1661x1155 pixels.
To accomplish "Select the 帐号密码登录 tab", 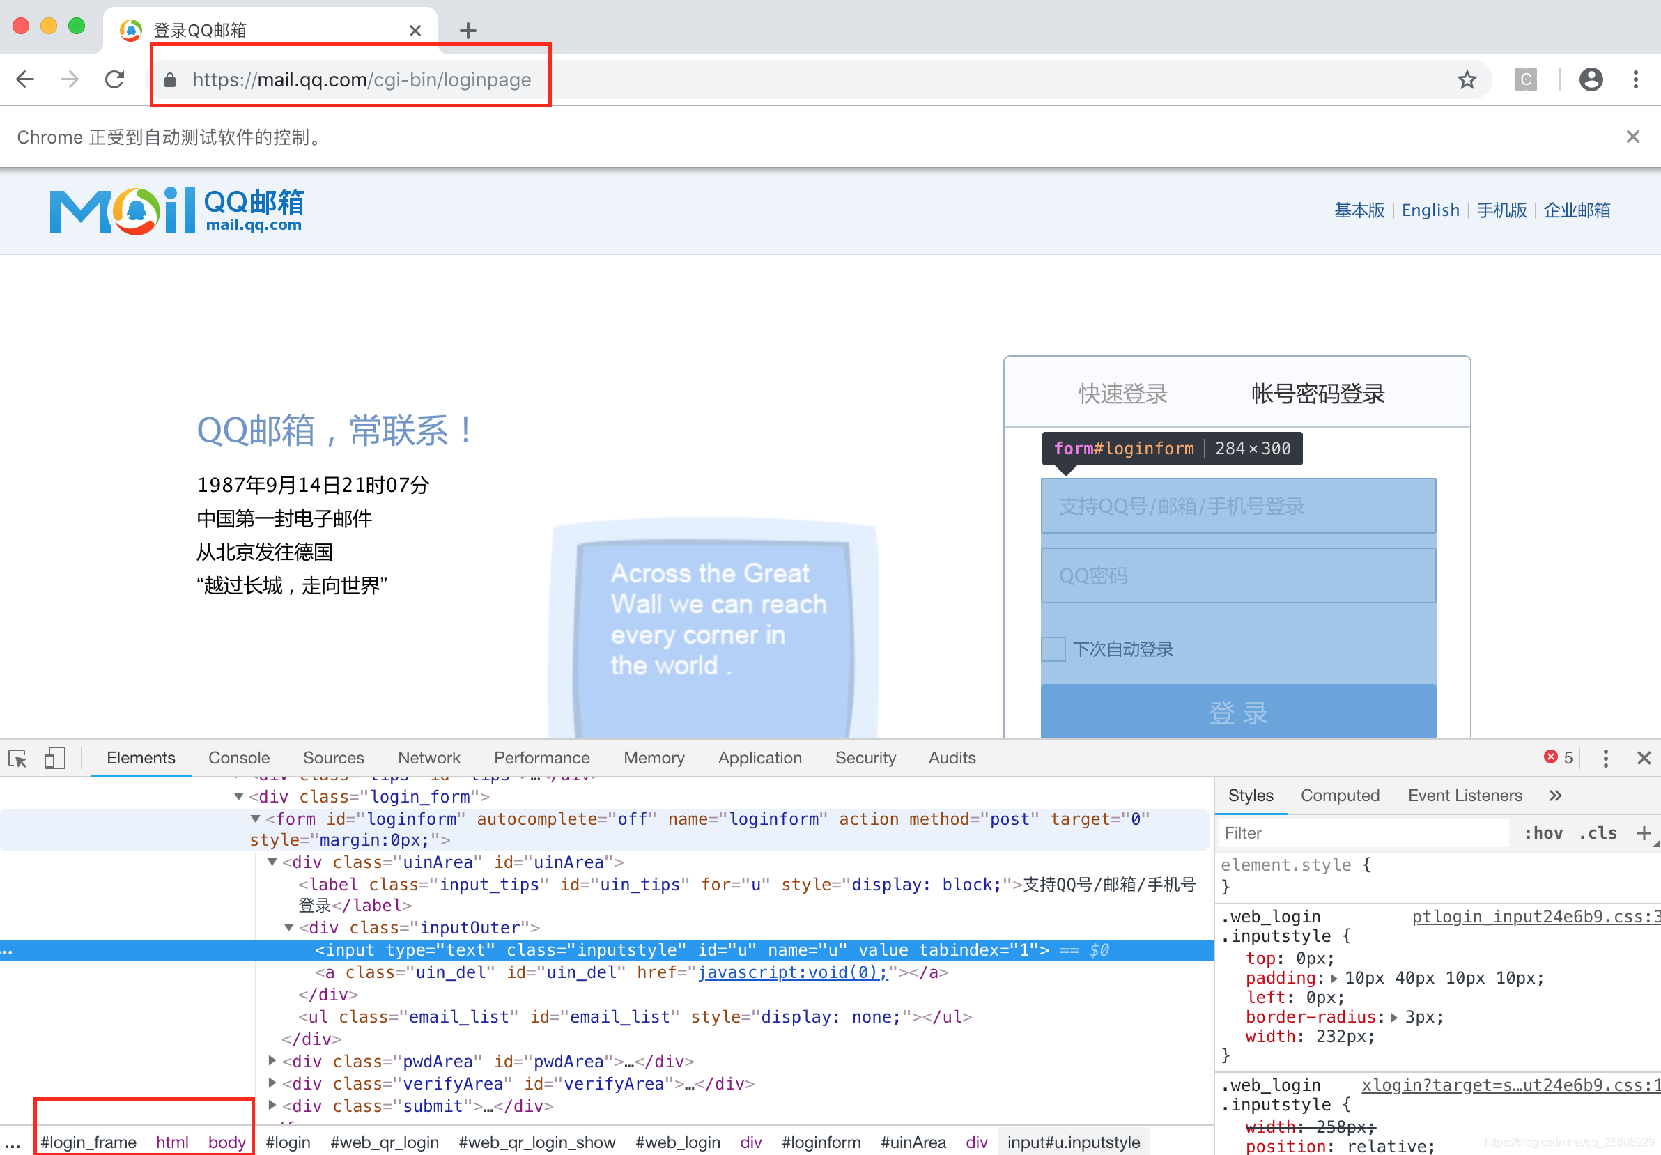I will click(x=1318, y=394).
